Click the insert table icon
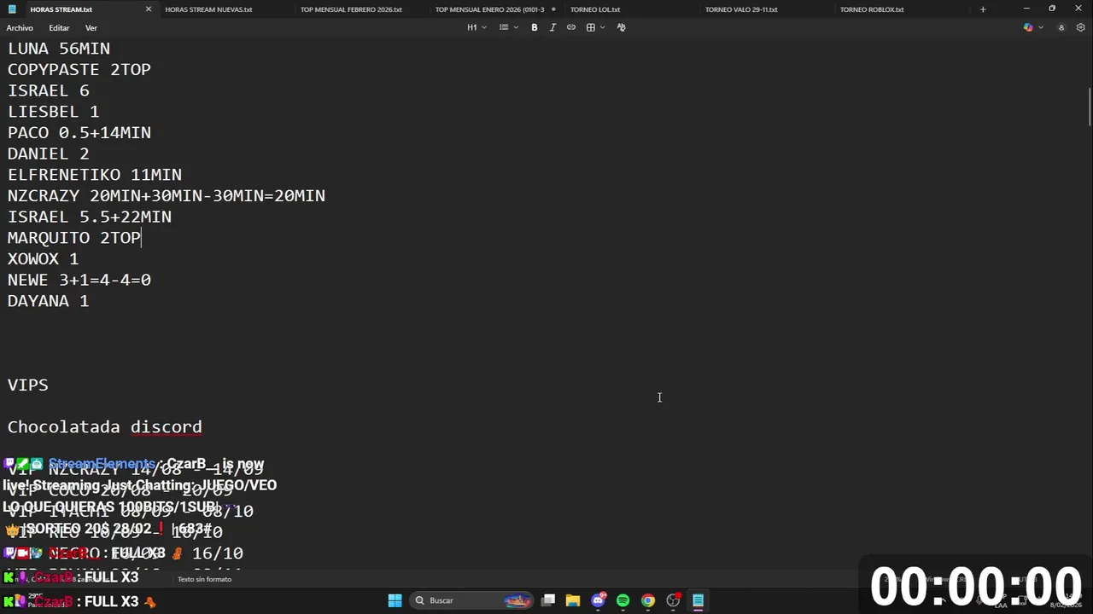The image size is (1093, 614). 590,27
